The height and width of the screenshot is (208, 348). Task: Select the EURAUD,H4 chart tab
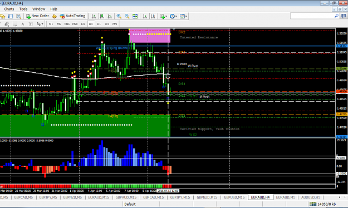(x=261, y=197)
